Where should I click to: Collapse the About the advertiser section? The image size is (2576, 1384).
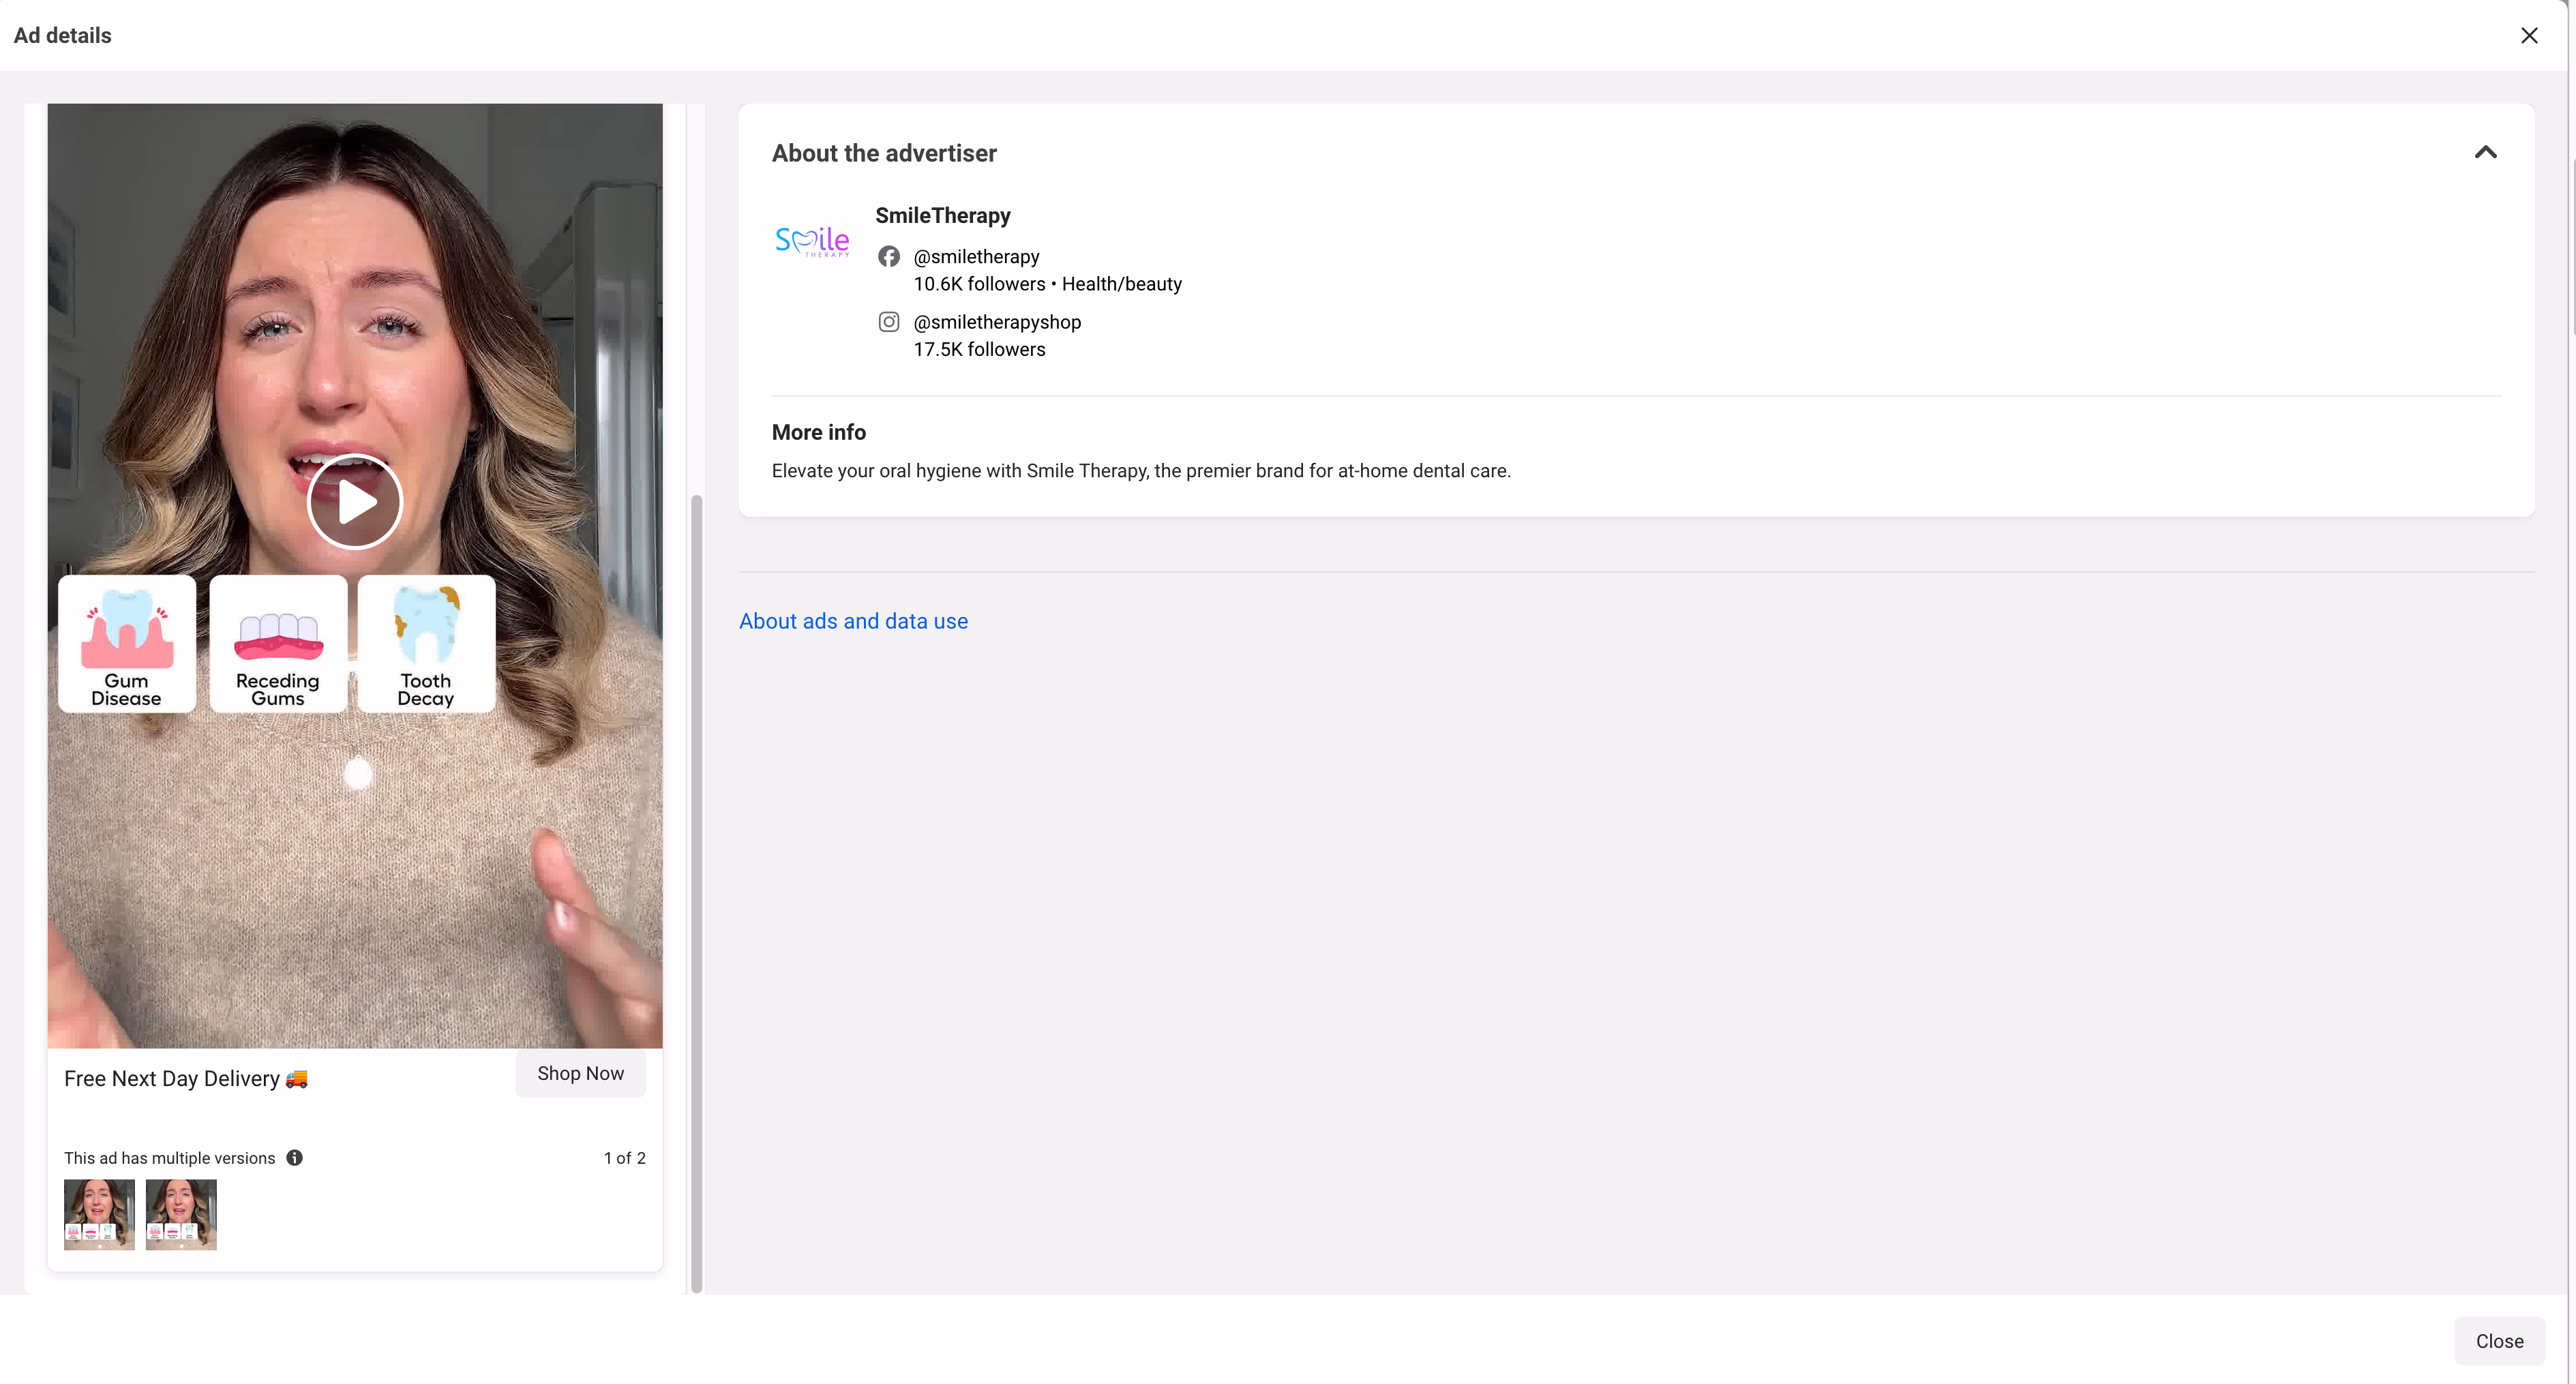pos(2487,152)
